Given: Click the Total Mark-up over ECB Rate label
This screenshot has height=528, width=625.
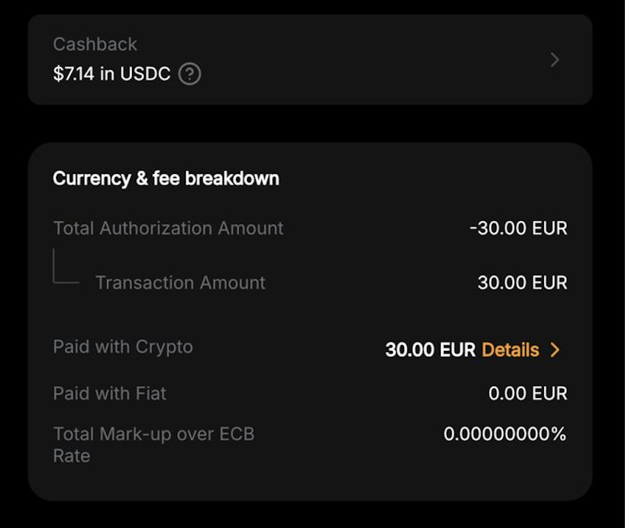Looking at the screenshot, I should point(153,444).
